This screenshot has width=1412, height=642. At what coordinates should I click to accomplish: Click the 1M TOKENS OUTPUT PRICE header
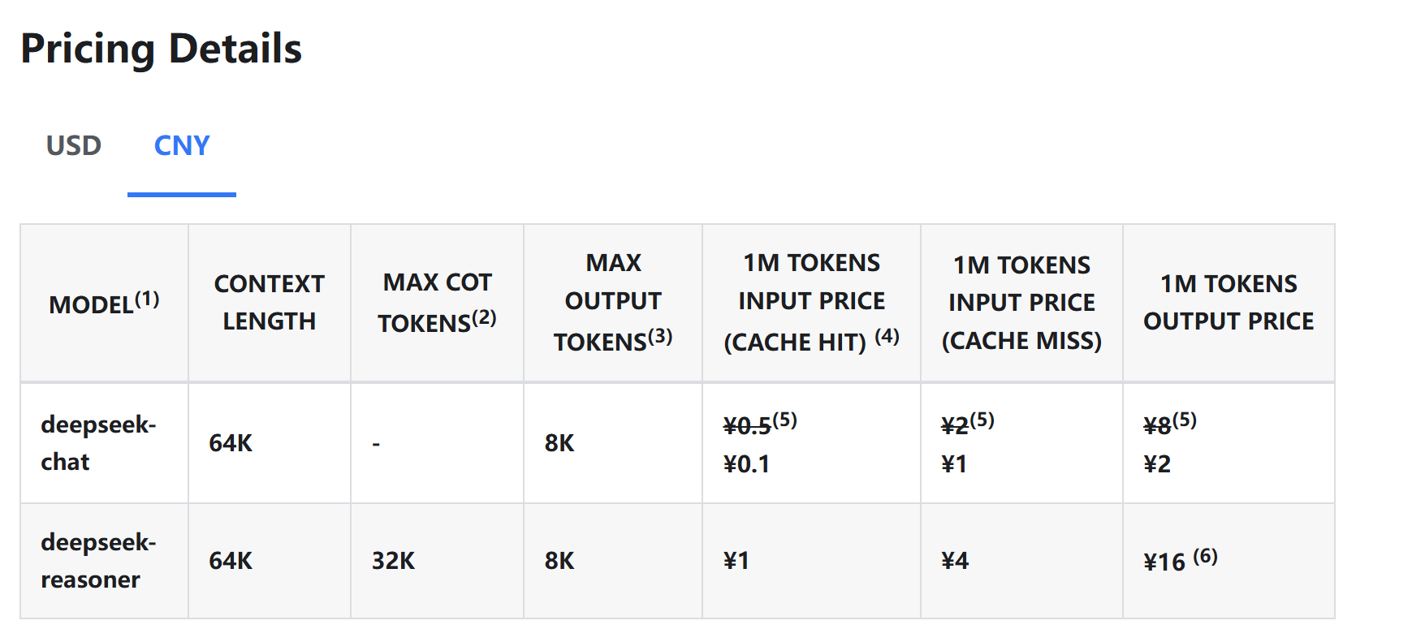tap(1228, 302)
